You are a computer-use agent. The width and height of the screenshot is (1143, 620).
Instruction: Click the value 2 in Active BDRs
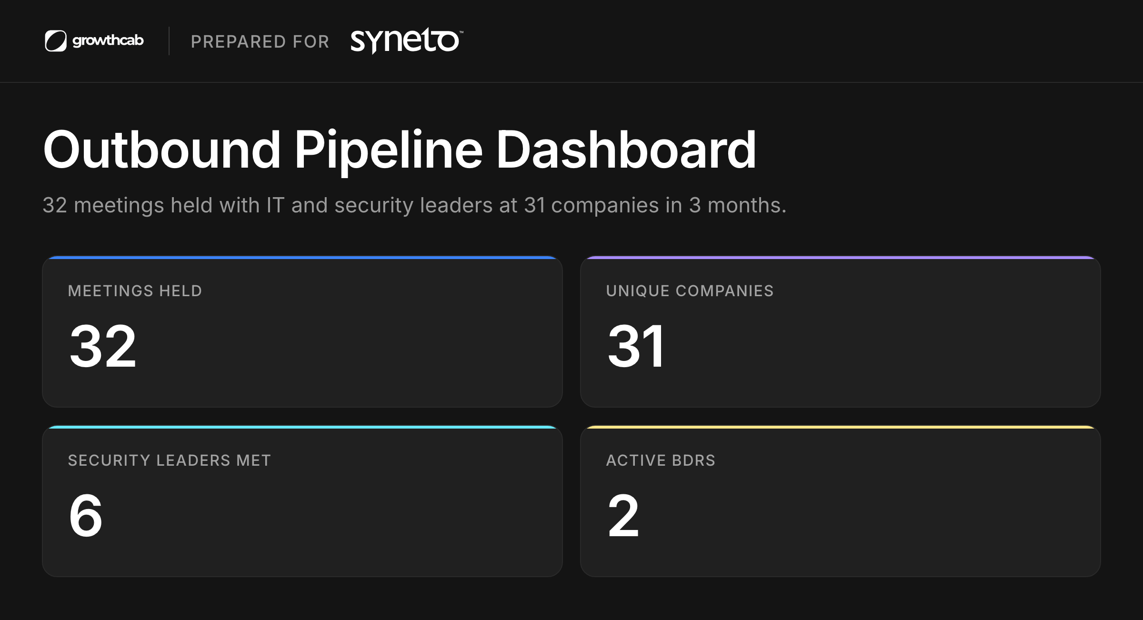click(x=623, y=515)
